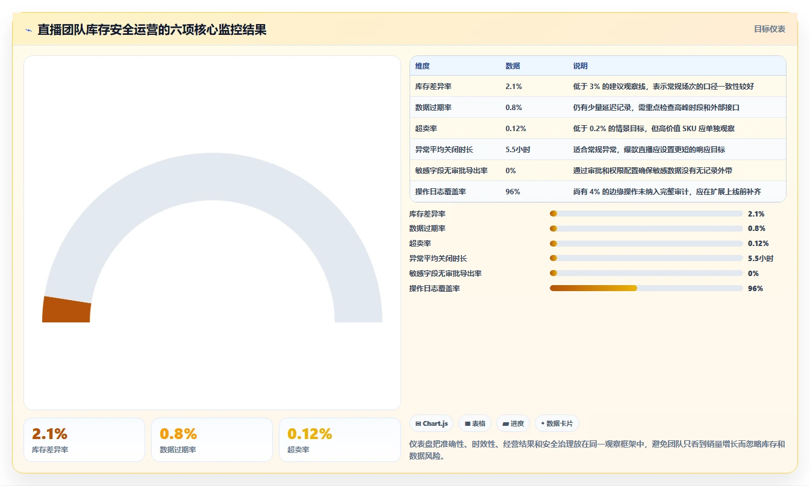
Task: Click the 5.5小时 value beside its progress bar
Action: tap(761, 259)
